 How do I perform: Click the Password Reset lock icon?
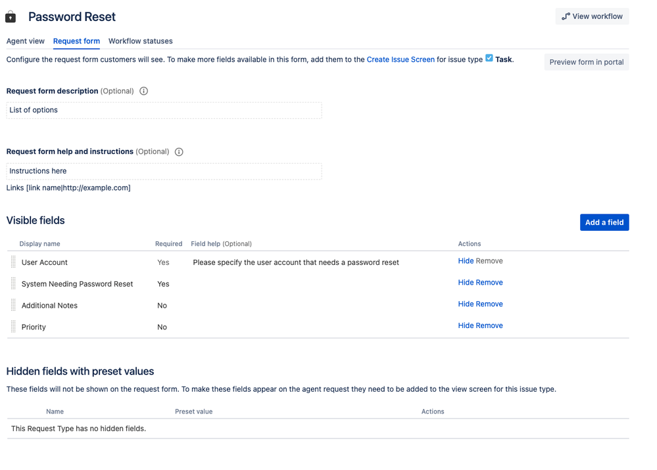click(11, 17)
